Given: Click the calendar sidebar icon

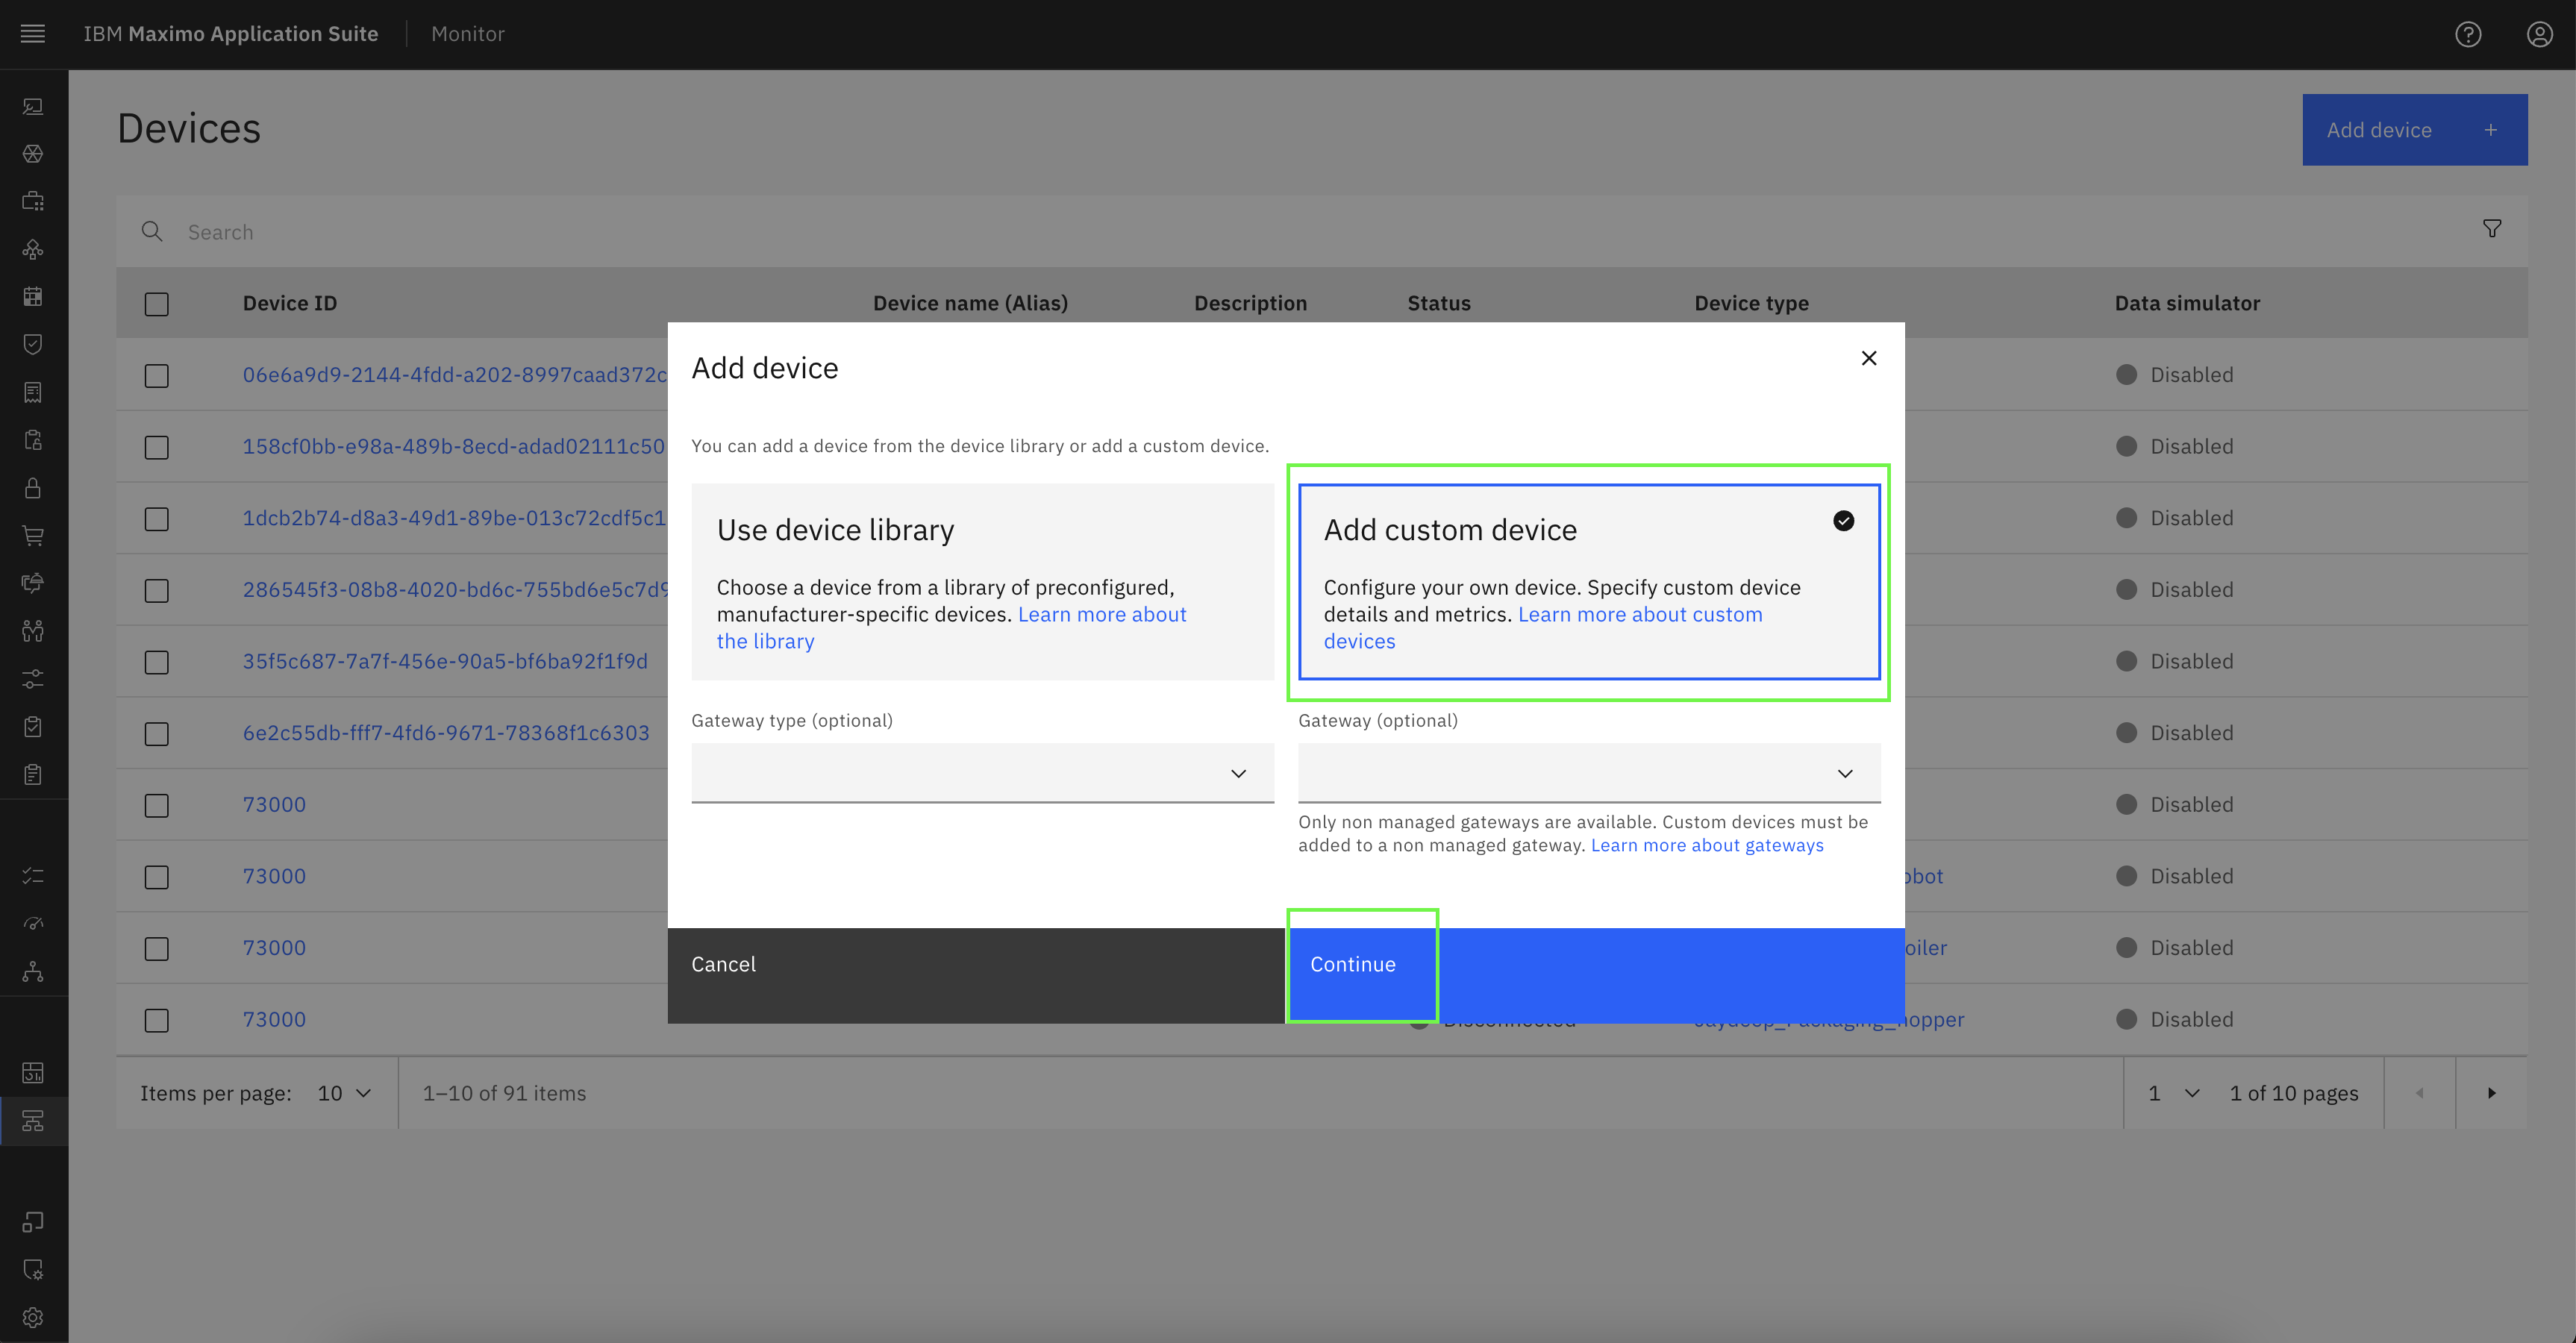Looking at the screenshot, I should (33, 296).
